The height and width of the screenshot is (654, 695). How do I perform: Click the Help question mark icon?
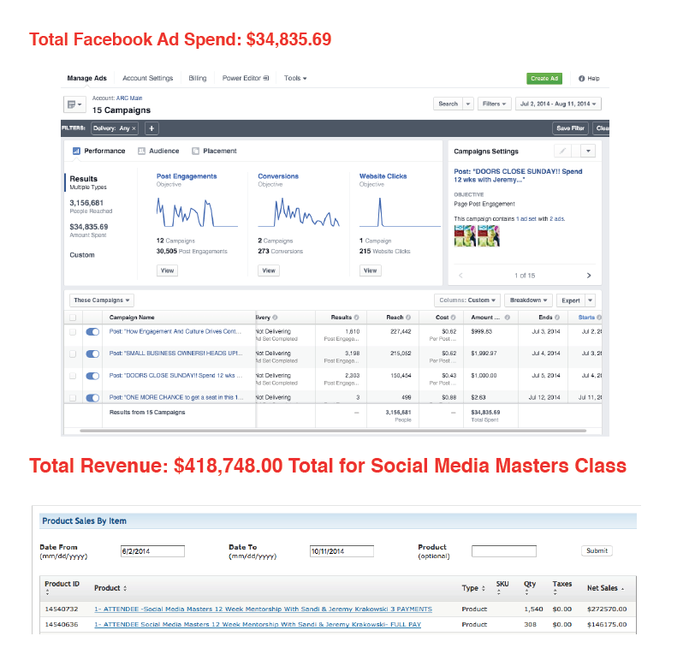tap(581, 79)
